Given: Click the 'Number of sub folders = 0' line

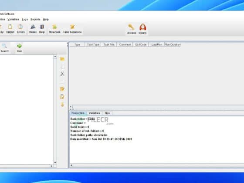Looking at the screenshot, I should coord(87,131).
